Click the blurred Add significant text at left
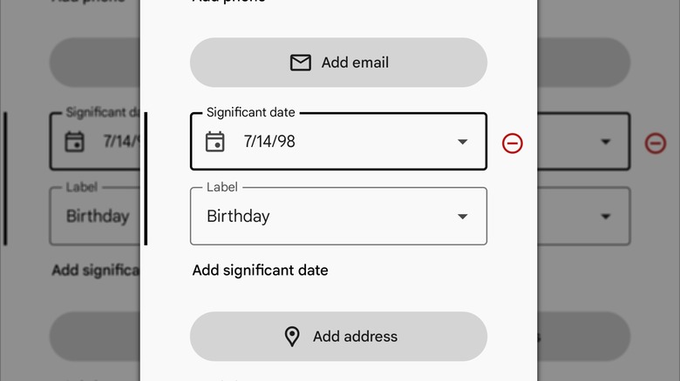 coord(95,270)
